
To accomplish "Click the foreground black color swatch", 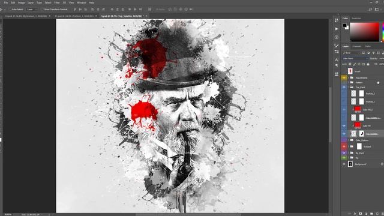I will click(345, 25).
